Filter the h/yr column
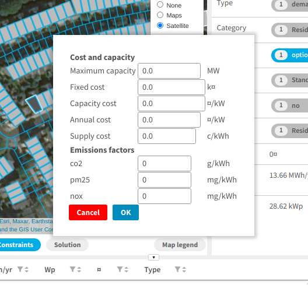308x285 pixels. (20, 269)
